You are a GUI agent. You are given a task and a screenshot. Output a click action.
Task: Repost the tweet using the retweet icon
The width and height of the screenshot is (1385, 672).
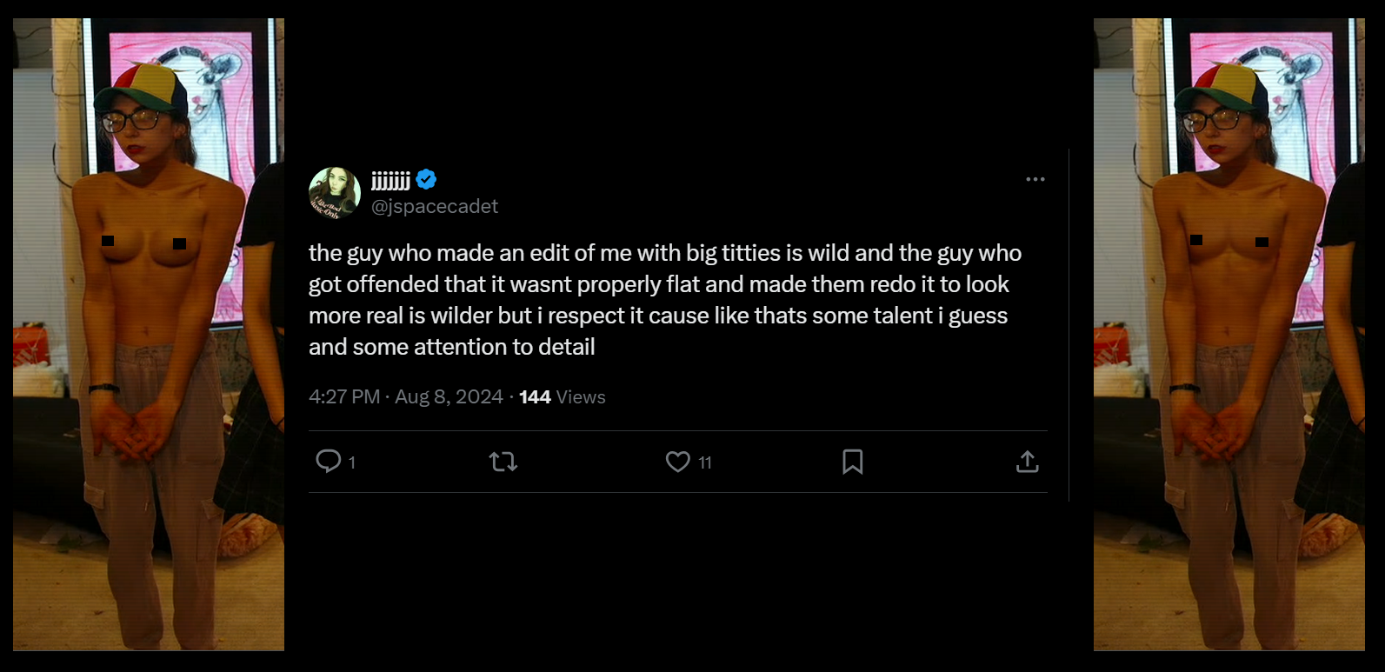(x=503, y=462)
